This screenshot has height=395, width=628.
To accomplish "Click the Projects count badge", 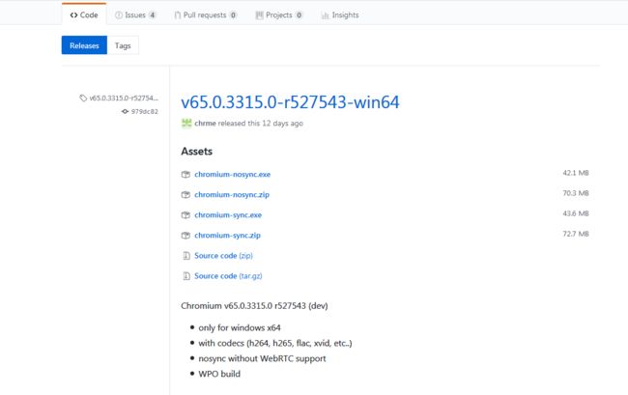I will [x=299, y=15].
